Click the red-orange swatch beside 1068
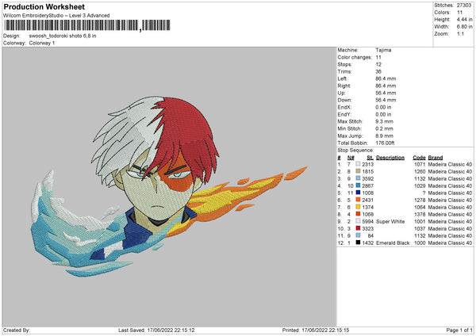Screen dimensions: 476x336 tap(358, 214)
